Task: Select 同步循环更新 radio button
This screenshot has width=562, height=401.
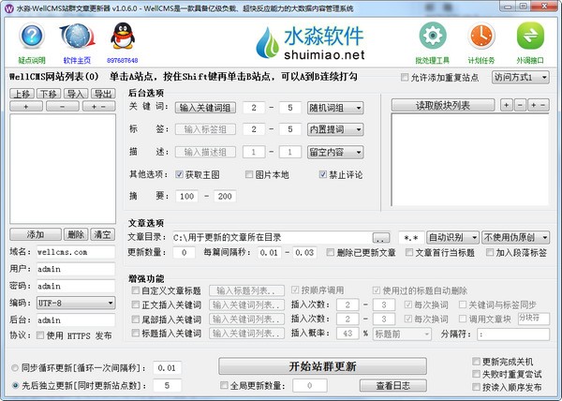Action: [14, 367]
